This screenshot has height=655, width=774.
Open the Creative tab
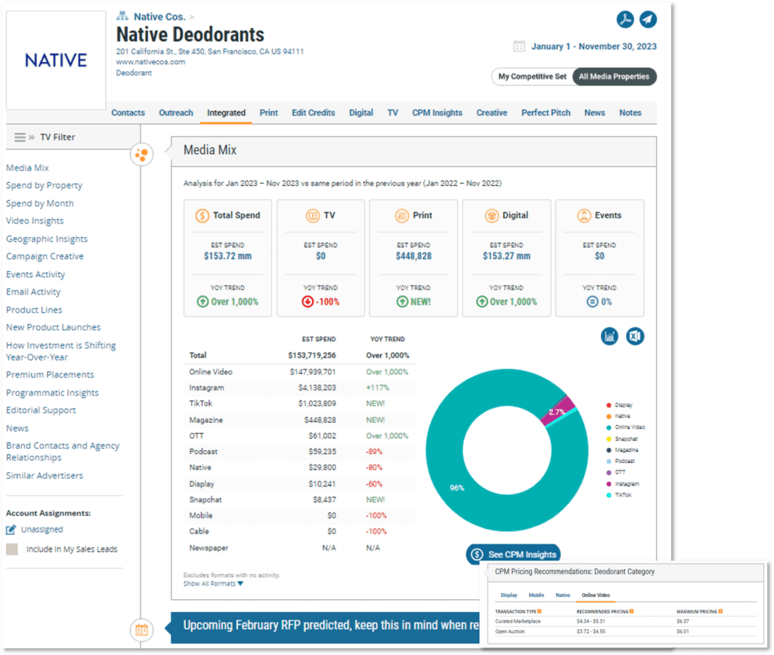click(x=491, y=113)
